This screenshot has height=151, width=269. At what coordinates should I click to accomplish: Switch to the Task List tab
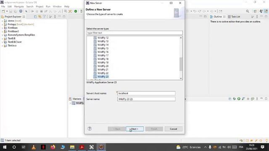point(234,17)
